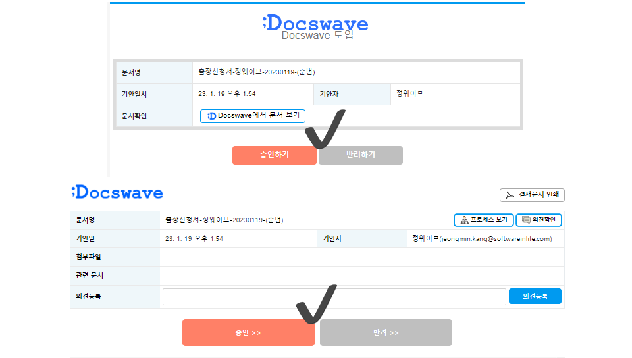Image resolution: width=632 pixels, height=358 pixels.
Task: Click the 기안일시 date value in email
Action: [227, 94]
